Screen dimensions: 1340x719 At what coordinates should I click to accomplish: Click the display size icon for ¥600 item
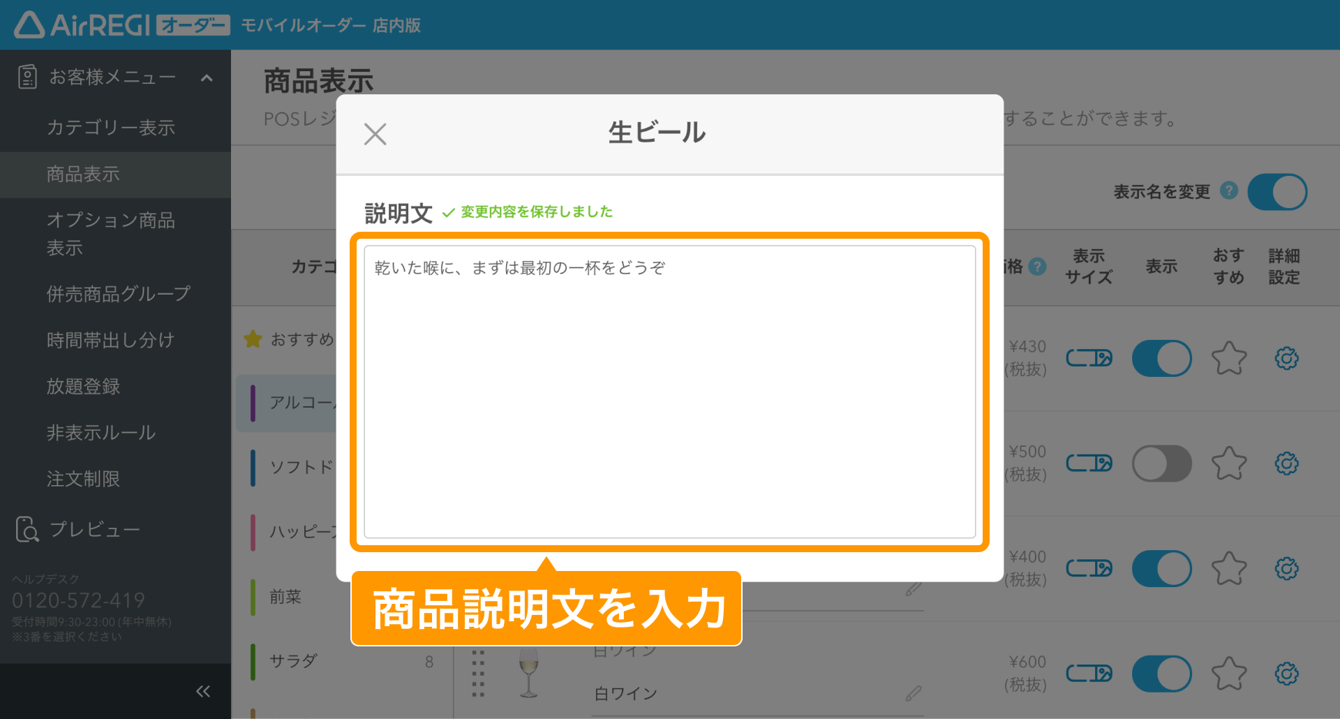tap(1089, 674)
